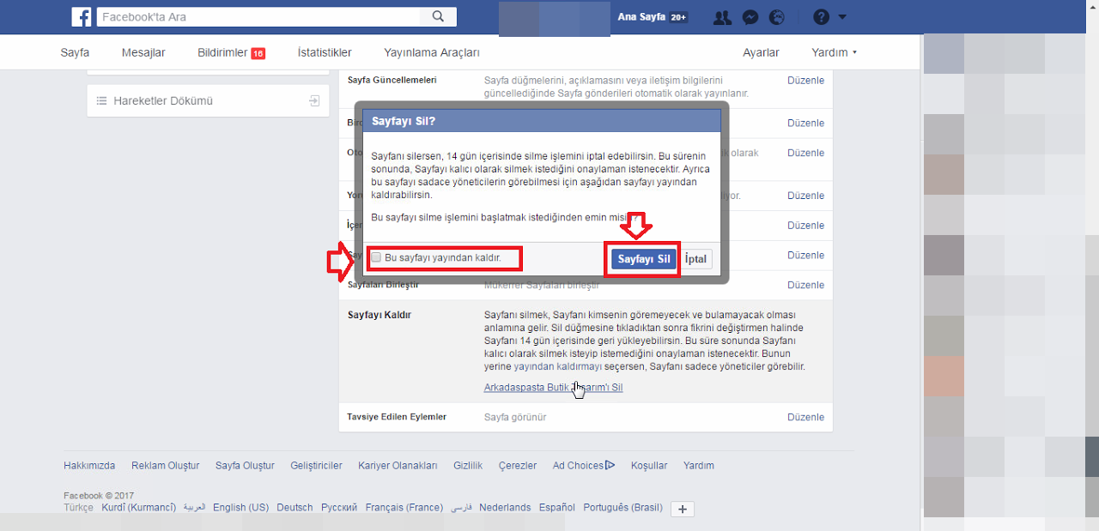Open the Messenger icon in top bar
This screenshot has height=531, width=1099.
click(750, 17)
